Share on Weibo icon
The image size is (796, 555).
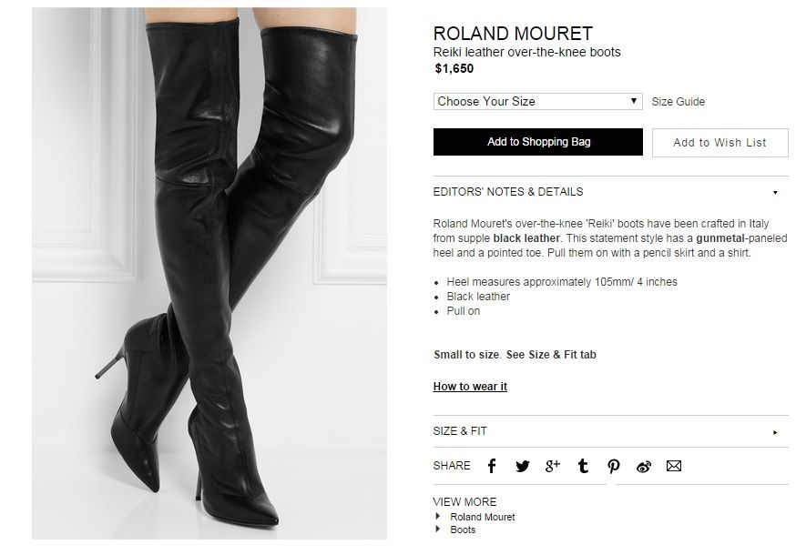pos(644,466)
